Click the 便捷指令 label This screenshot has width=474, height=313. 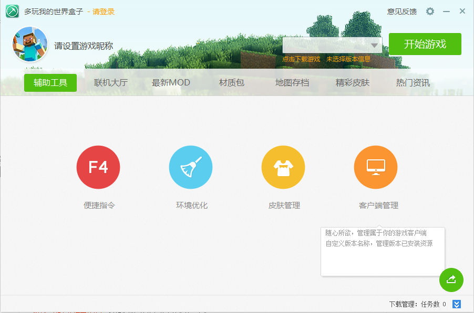pyautogui.click(x=99, y=206)
